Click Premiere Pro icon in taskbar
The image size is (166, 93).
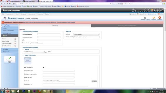(34, 91)
